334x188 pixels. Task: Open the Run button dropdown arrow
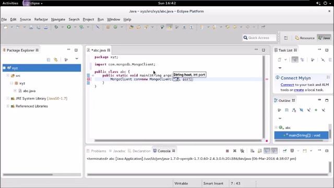[75, 27]
